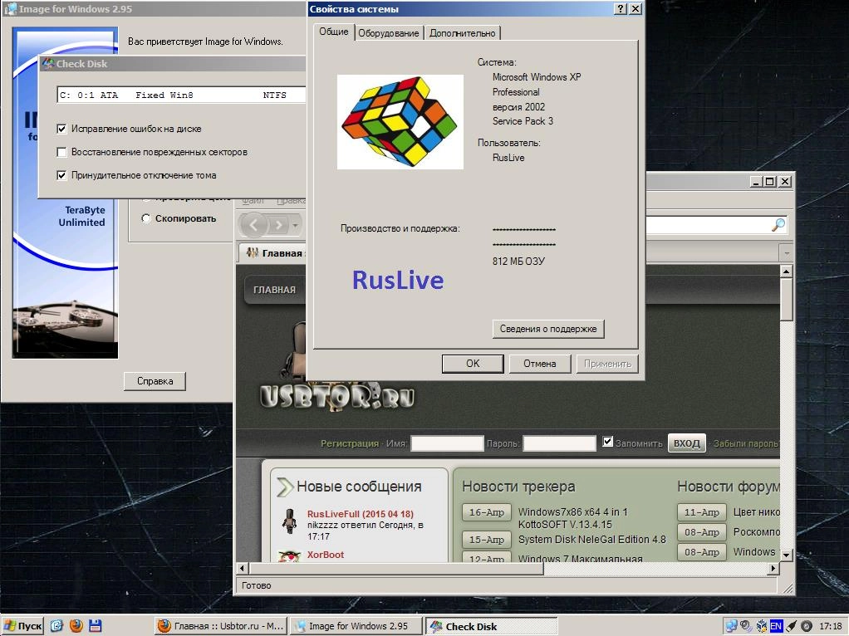Image resolution: width=849 pixels, height=636 pixels.
Task: Toggle the 'Исправление ошибок на диске' checkbox
Action: [61, 129]
